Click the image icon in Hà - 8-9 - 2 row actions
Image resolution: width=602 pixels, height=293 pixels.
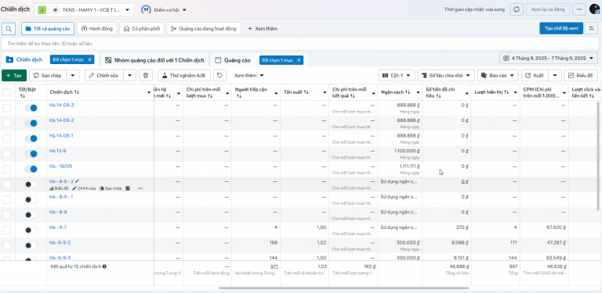(x=128, y=188)
